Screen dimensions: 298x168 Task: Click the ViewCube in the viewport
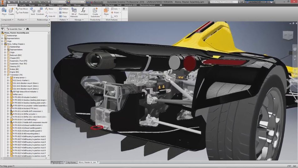click(288, 35)
